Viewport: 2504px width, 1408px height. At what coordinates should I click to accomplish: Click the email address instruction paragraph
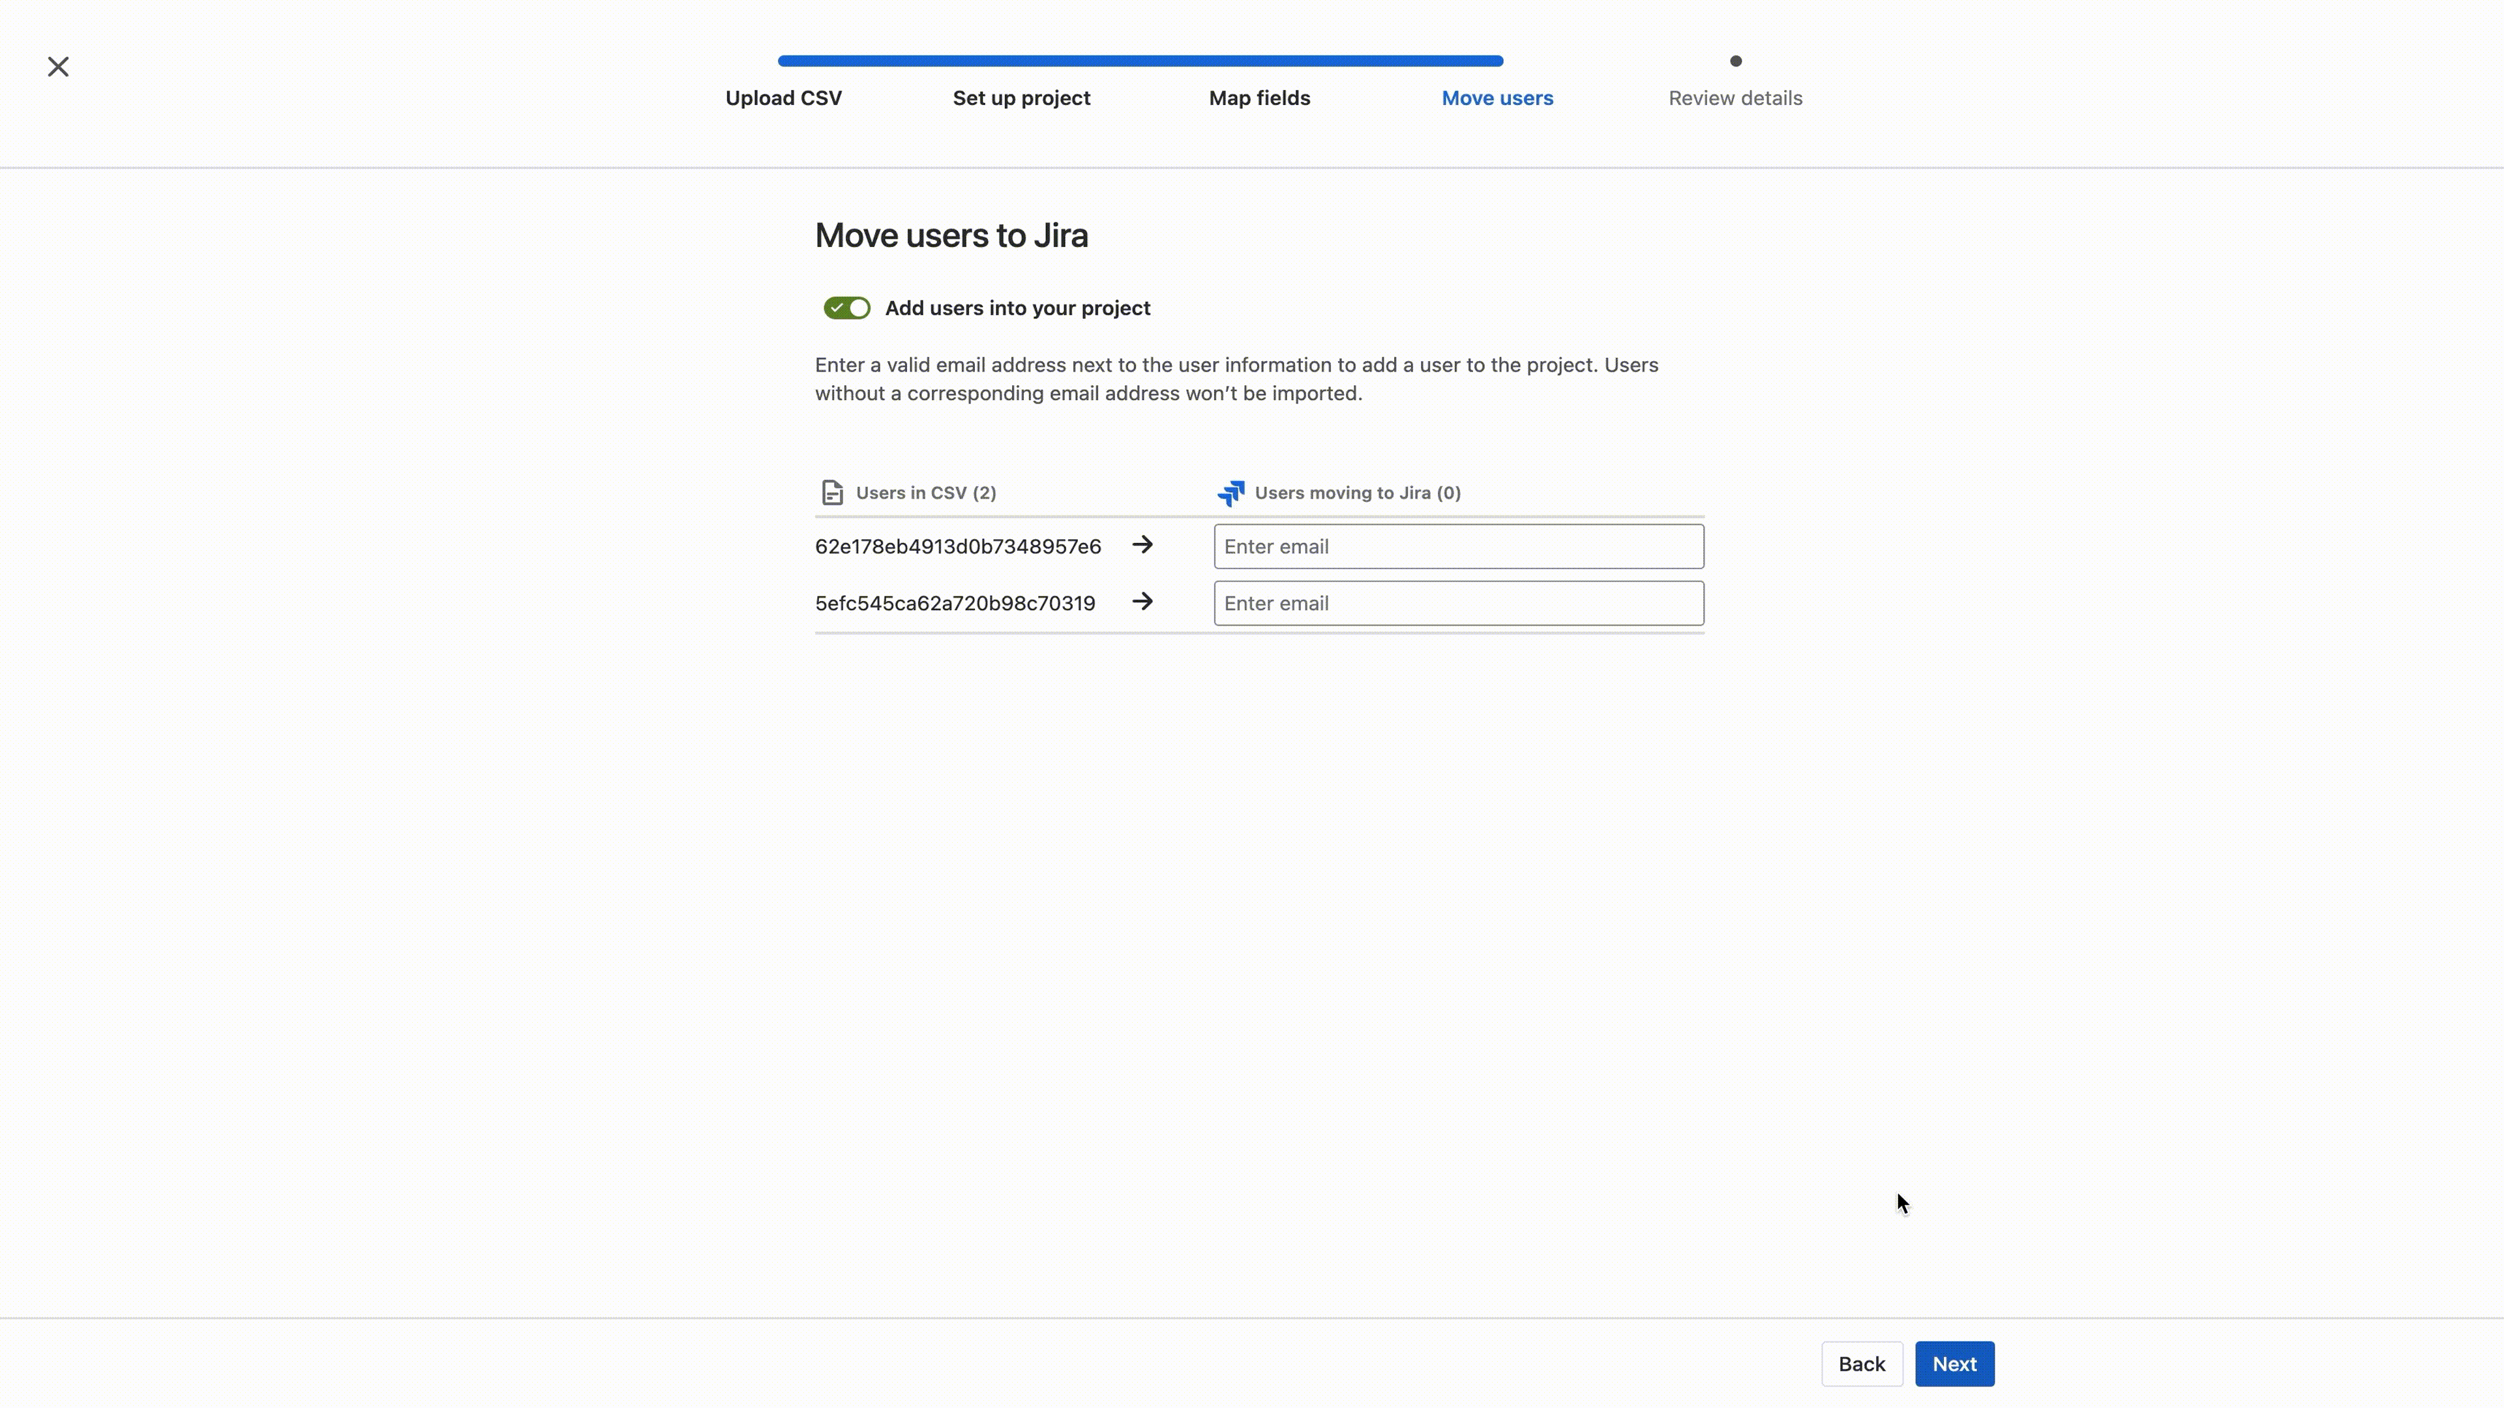point(1236,379)
